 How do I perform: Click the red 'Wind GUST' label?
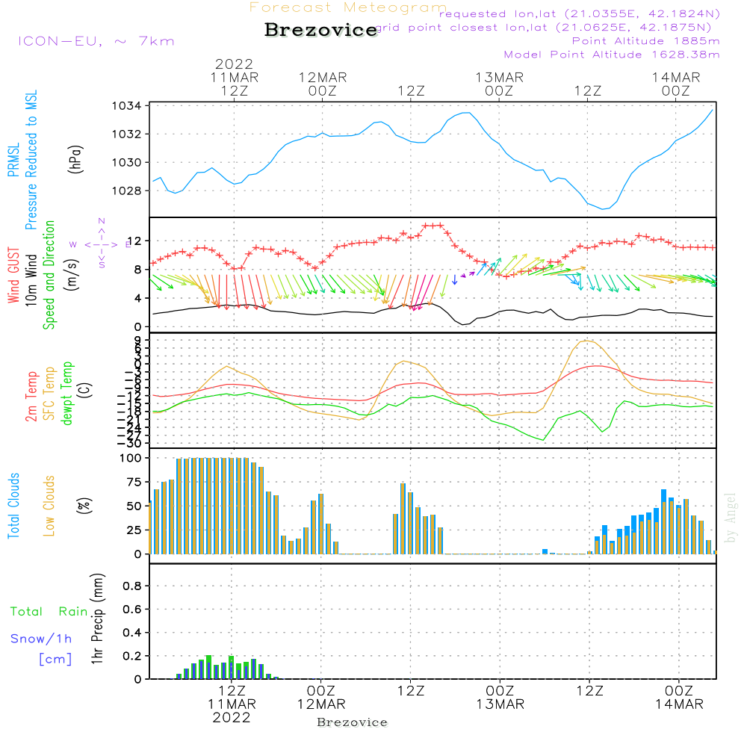coord(13,275)
